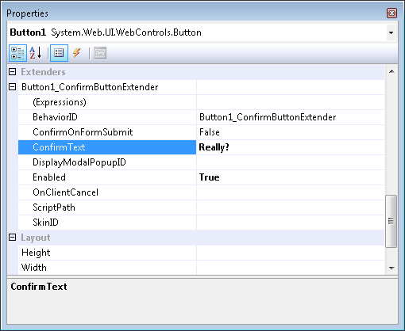Show the Properties list icon
Viewport: 405px width, 331px height.
(x=59, y=53)
